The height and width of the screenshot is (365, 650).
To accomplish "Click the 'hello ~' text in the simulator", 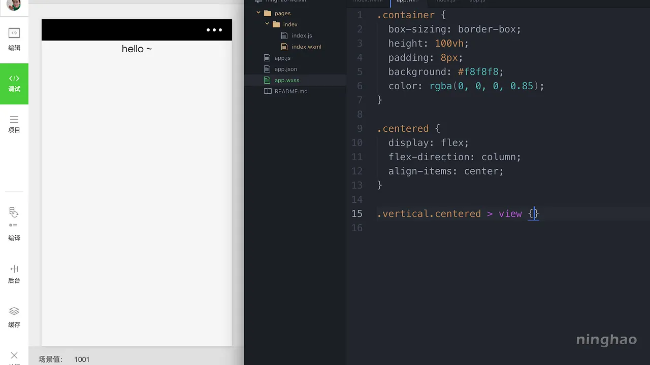I will coord(137,49).
